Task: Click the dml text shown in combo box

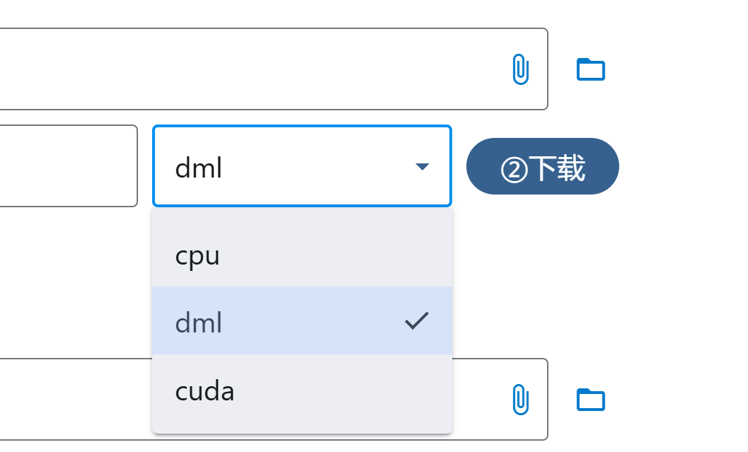Action: coord(199,168)
